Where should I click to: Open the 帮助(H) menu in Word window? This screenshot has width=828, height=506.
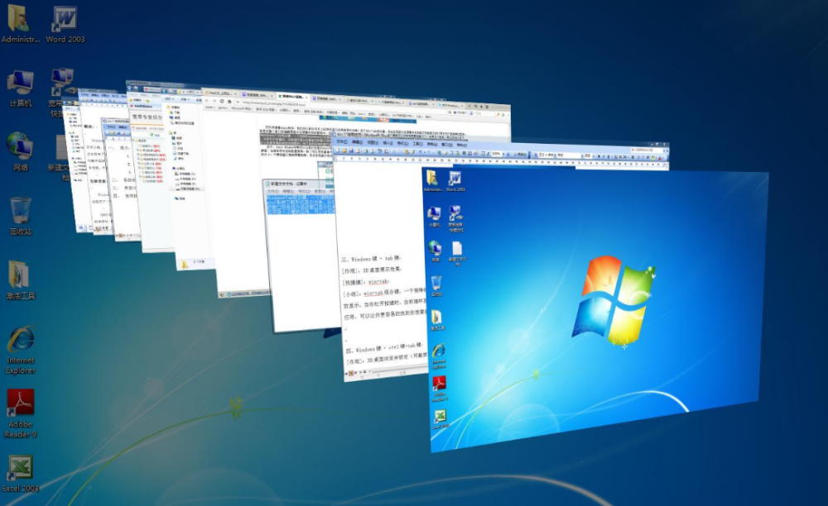click(x=461, y=145)
